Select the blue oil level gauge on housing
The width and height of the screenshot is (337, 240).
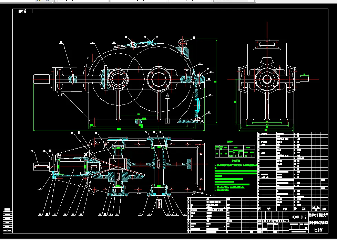(197, 105)
